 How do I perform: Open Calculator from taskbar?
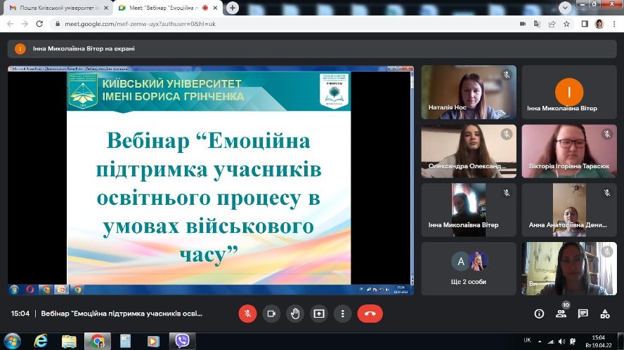pyautogui.click(x=125, y=341)
